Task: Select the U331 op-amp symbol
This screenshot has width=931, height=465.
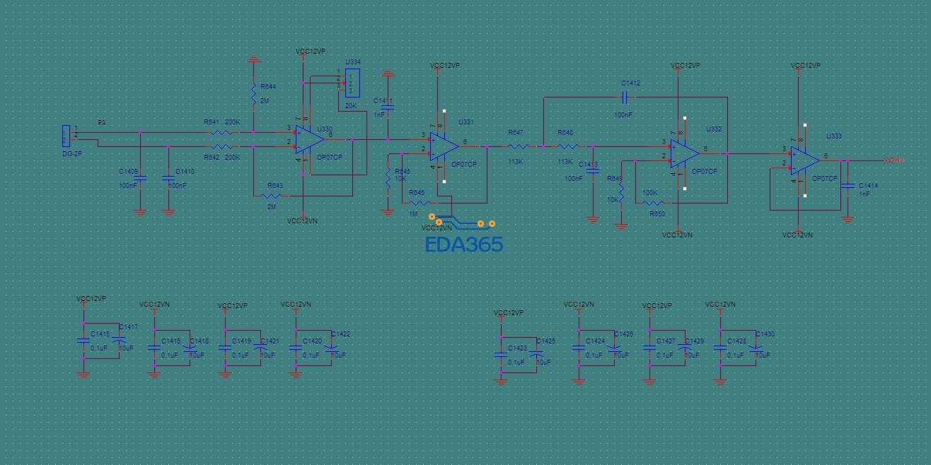Action: (444, 146)
